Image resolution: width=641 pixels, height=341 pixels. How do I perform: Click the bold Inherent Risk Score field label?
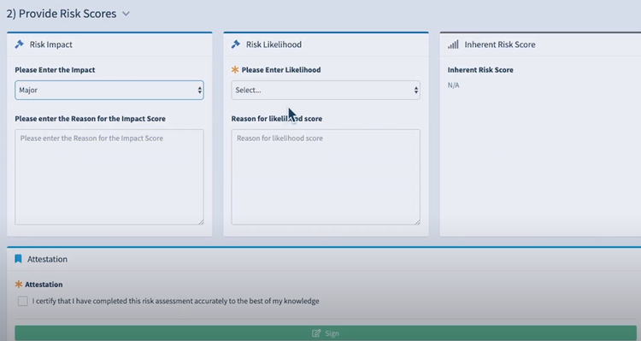point(480,70)
